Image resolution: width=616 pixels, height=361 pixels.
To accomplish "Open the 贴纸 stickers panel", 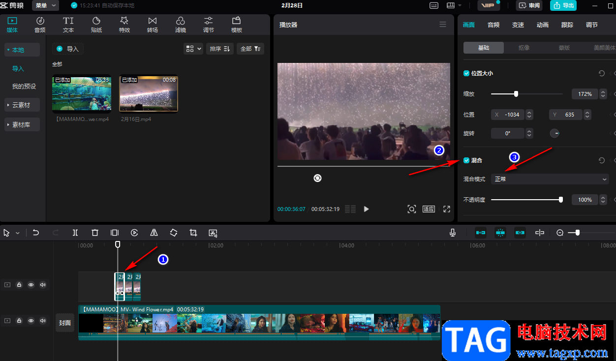I will point(96,25).
